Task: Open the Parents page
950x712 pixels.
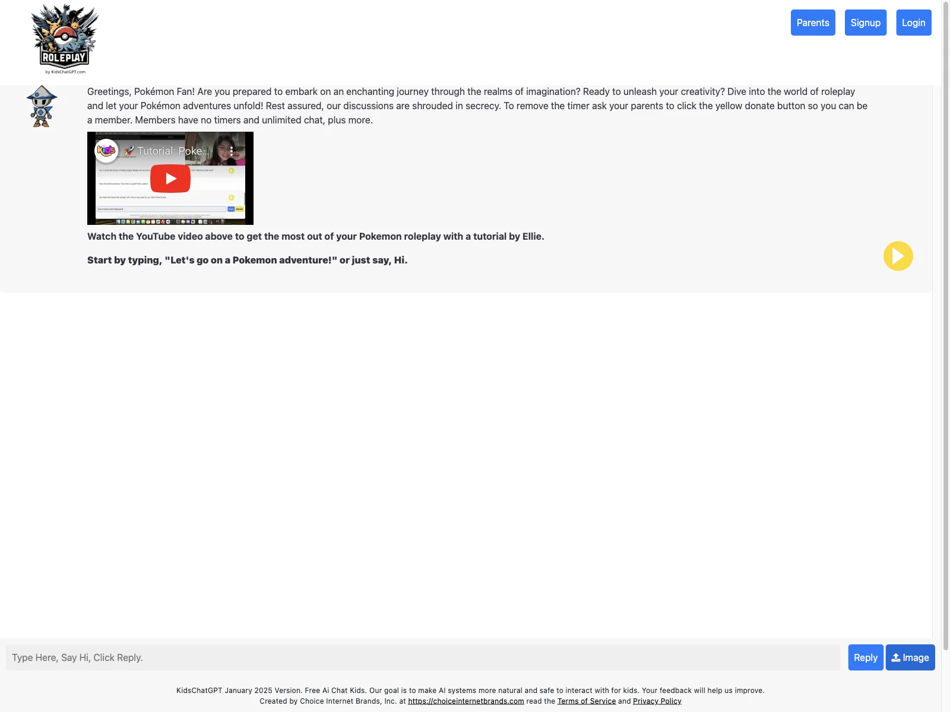Action: [x=813, y=23]
